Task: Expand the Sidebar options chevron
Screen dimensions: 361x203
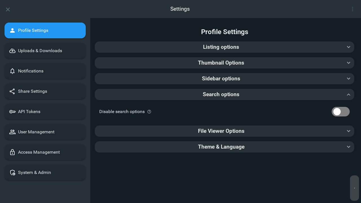Action: point(349,79)
